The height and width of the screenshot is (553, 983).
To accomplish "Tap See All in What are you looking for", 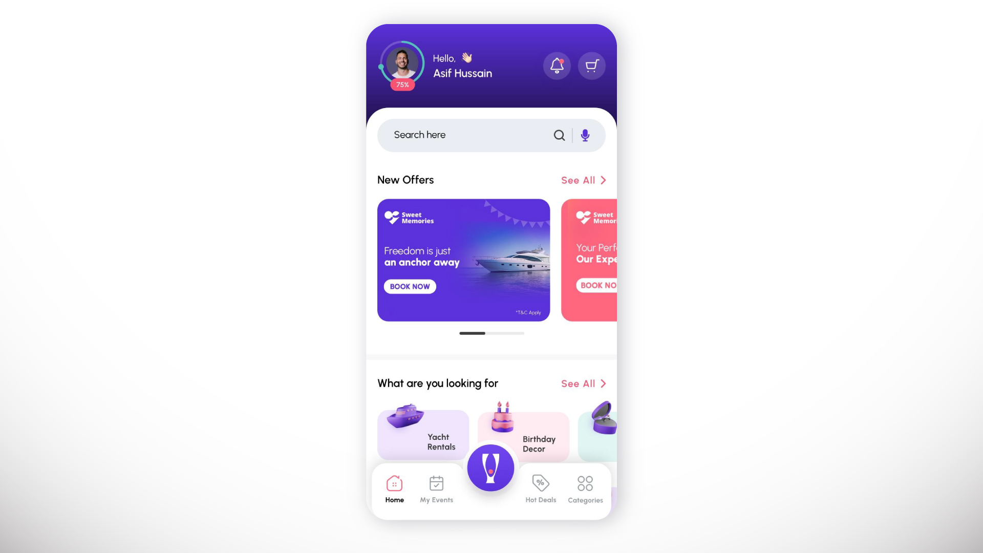I will (x=583, y=384).
